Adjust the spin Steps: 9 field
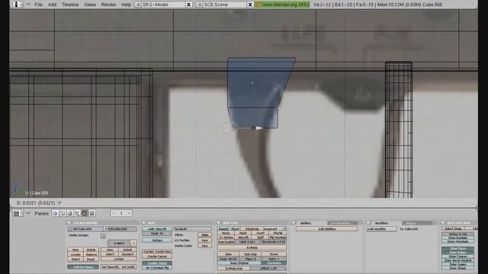Viewport: 488px width, 274px height. pos(250,259)
